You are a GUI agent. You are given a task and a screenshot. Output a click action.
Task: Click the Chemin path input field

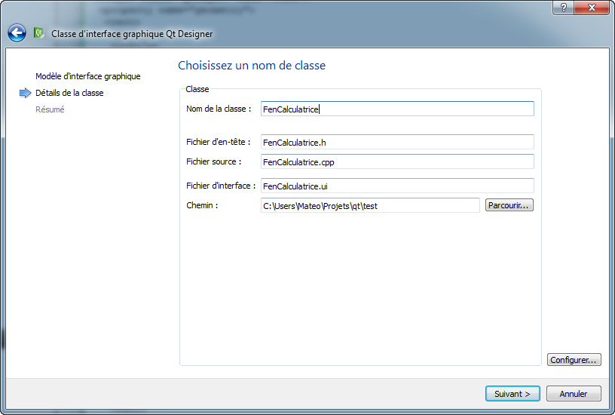click(369, 205)
